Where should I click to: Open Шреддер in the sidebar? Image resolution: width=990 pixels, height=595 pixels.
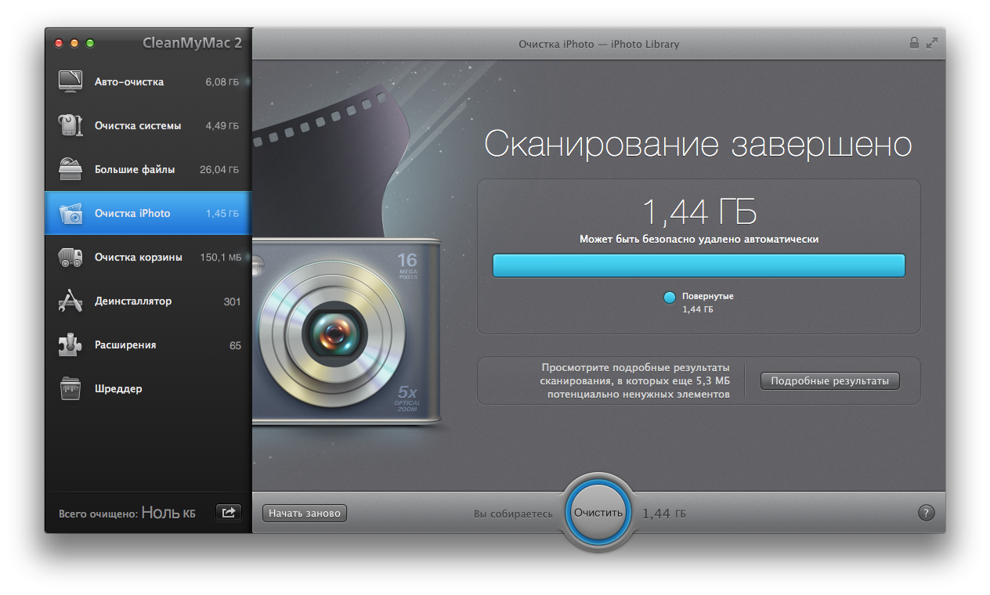click(x=148, y=388)
